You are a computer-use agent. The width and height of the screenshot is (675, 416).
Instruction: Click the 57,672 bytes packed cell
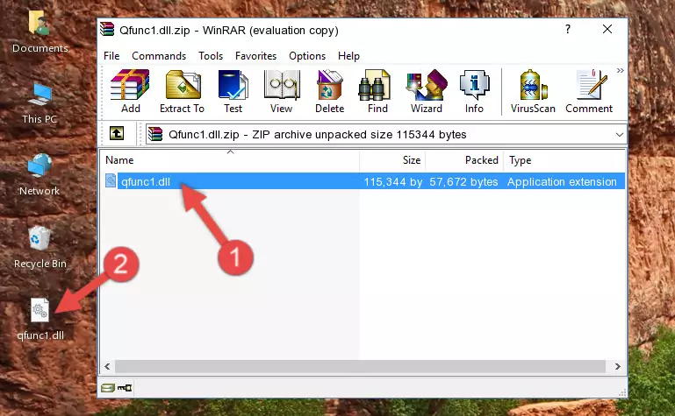463,181
